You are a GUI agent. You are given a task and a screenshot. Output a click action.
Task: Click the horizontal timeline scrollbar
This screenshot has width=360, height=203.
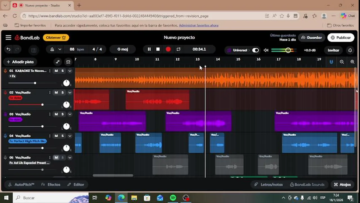pos(113,175)
